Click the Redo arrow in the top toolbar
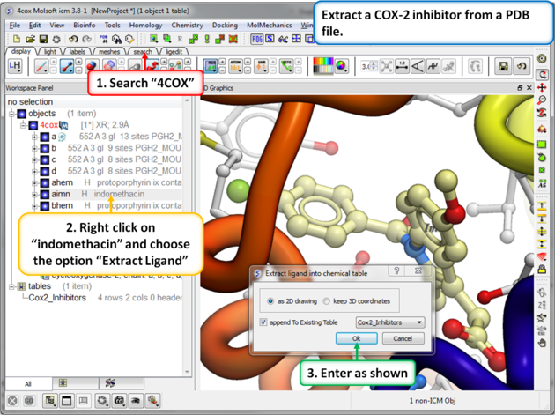The height and width of the screenshot is (415, 555). 86,39
